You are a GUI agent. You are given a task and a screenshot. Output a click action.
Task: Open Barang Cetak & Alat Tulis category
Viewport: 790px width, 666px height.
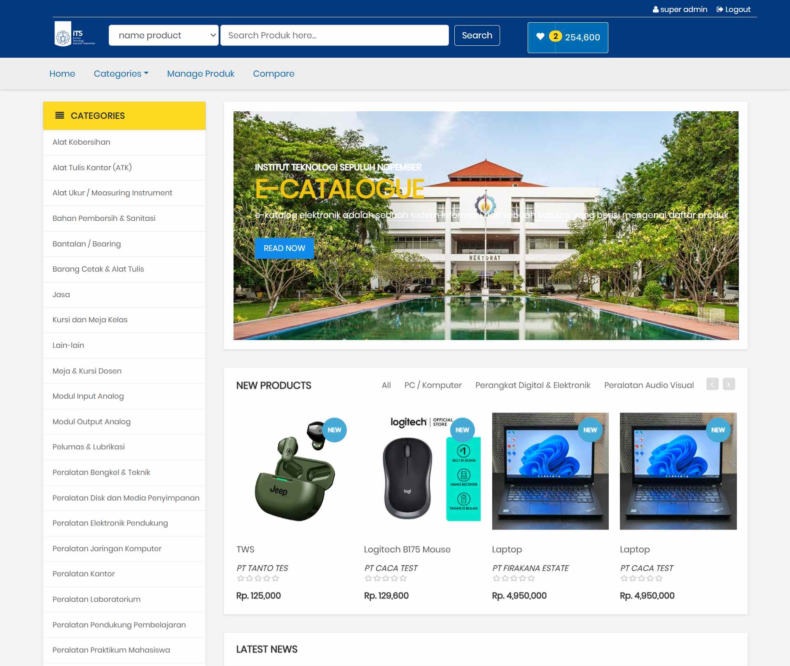pyautogui.click(x=124, y=269)
